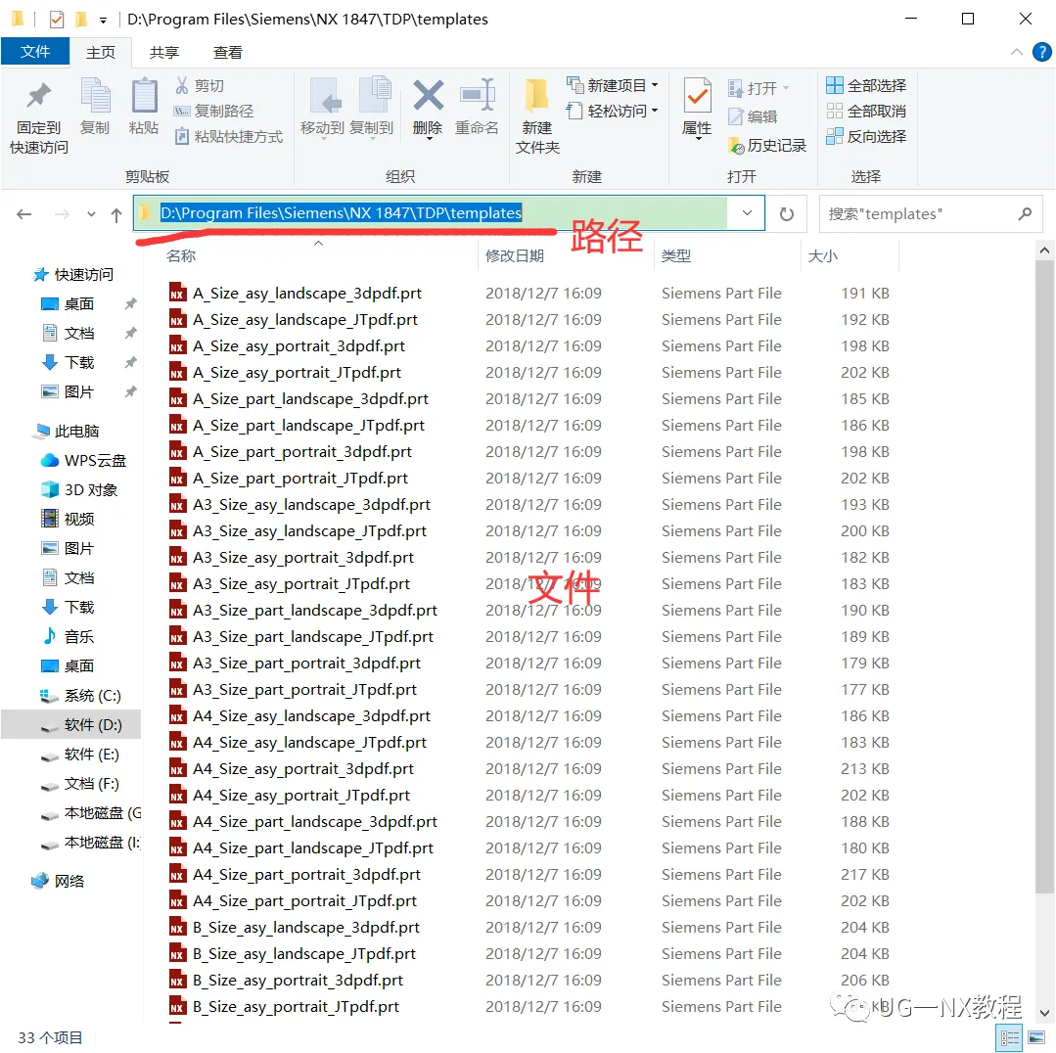Open 网络 (Network) in sidebar

pos(59,881)
